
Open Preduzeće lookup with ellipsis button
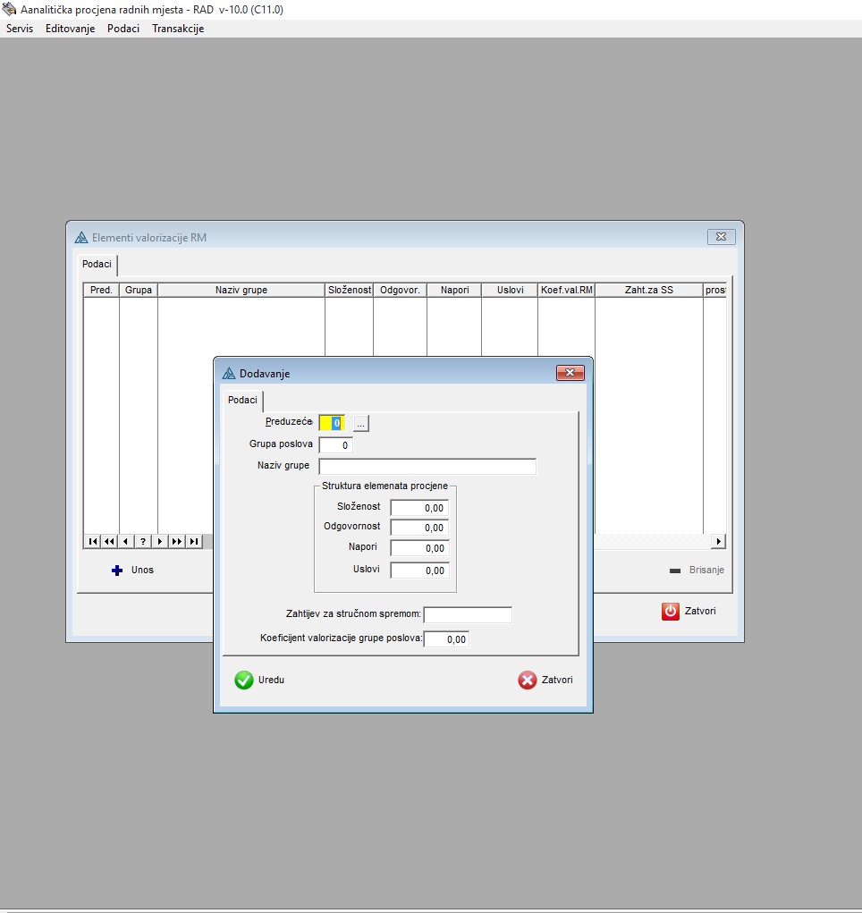[x=360, y=423]
